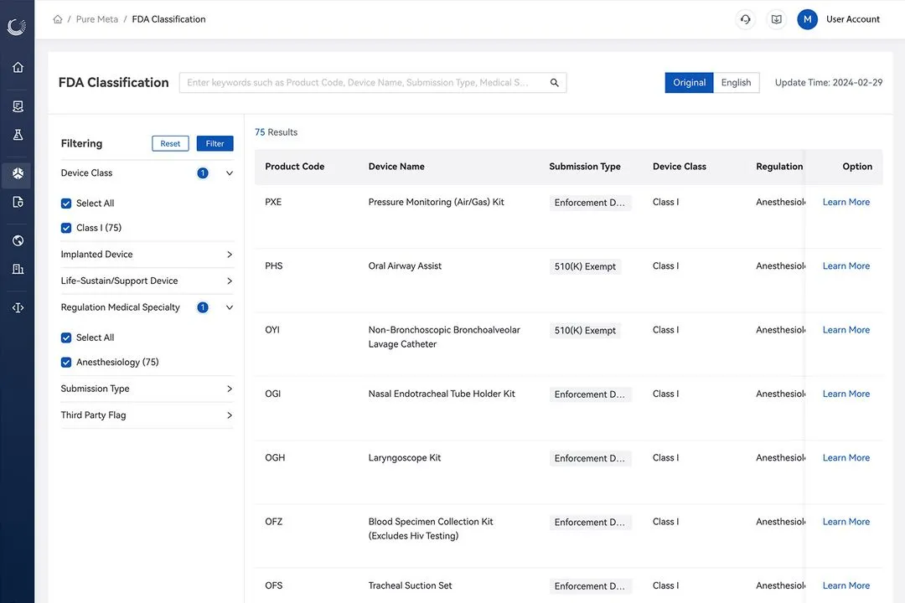Switch to the English tab
The image size is (905, 603).
736,82
